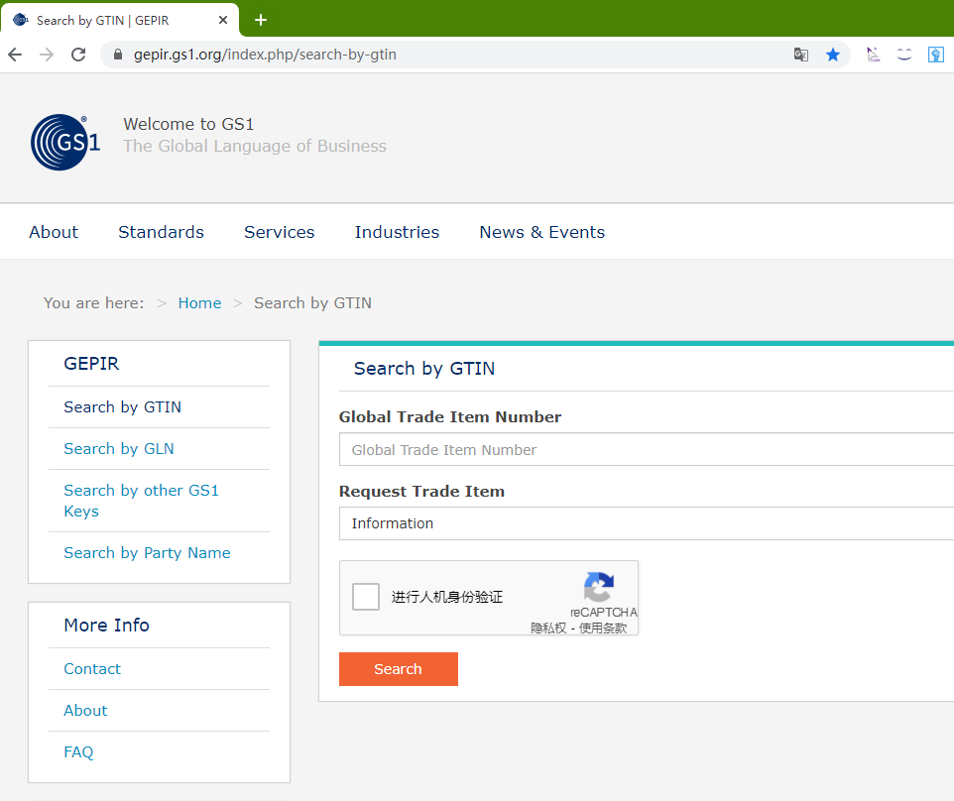Open the translate page icon
Screen dimensions: 954x801
(x=800, y=55)
